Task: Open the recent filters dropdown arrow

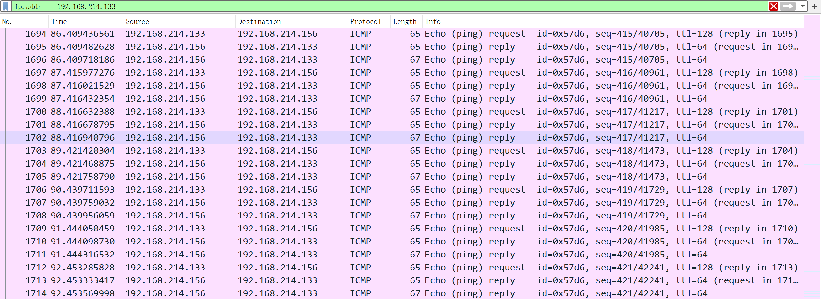Action: 803,6
